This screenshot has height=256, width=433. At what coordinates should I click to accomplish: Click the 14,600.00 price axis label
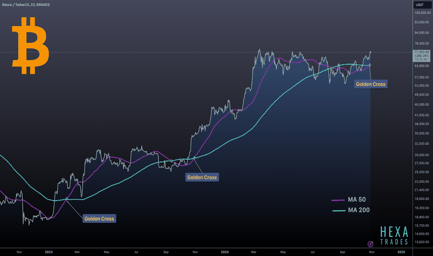click(x=422, y=234)
